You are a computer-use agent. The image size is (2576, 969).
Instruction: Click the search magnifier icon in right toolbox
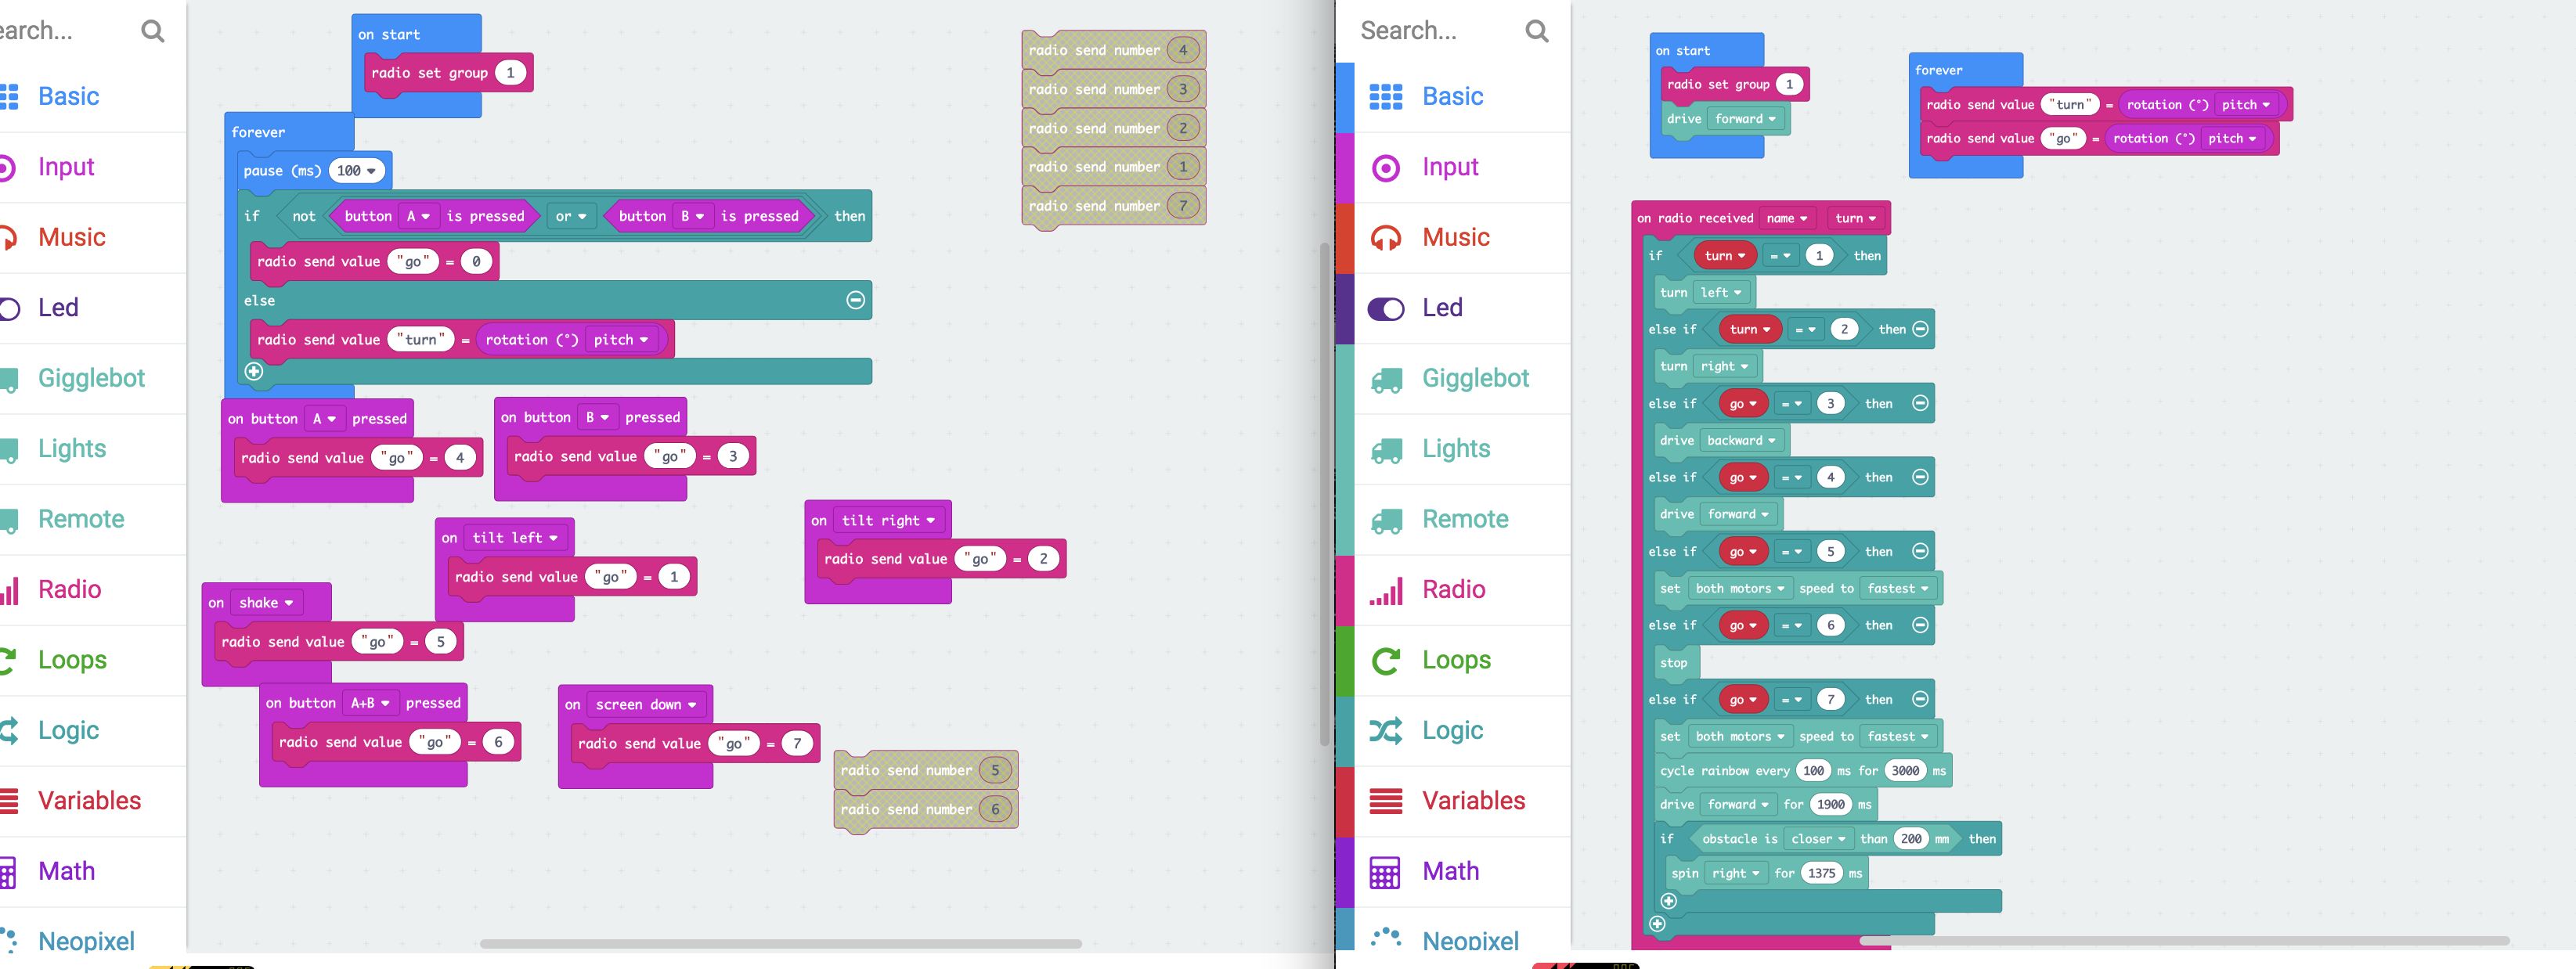[1536, 31]
